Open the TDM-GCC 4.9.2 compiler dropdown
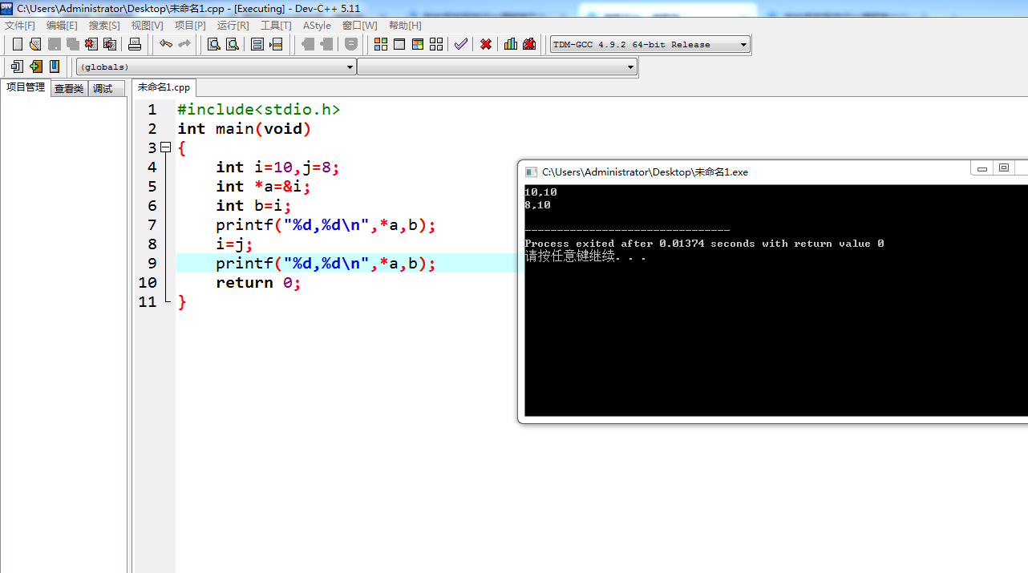1028x573 pixels. point(650,45)
